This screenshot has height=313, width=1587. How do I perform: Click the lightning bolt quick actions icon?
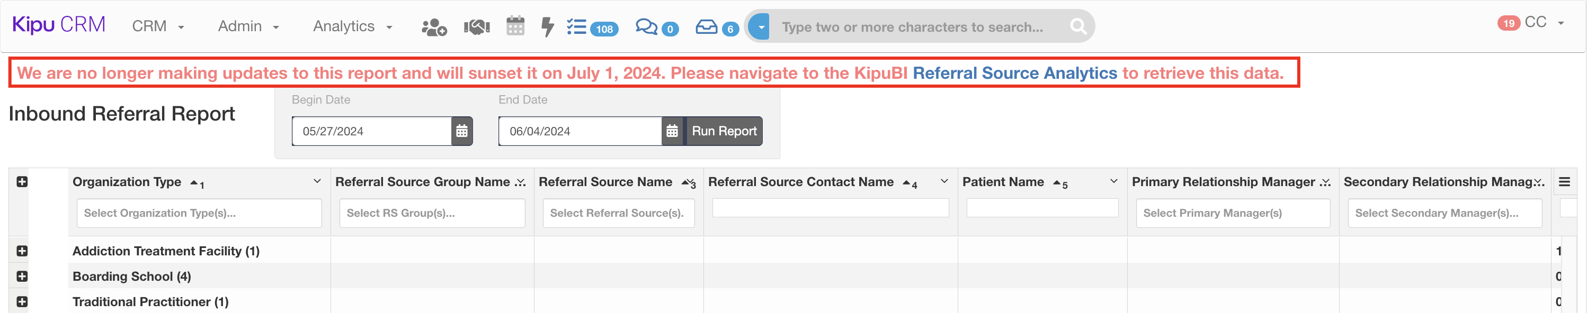(x=547, y=27)
